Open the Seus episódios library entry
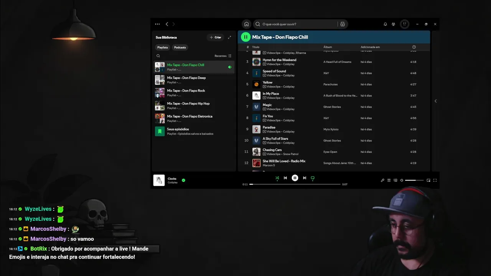 (x=194, y=131)
